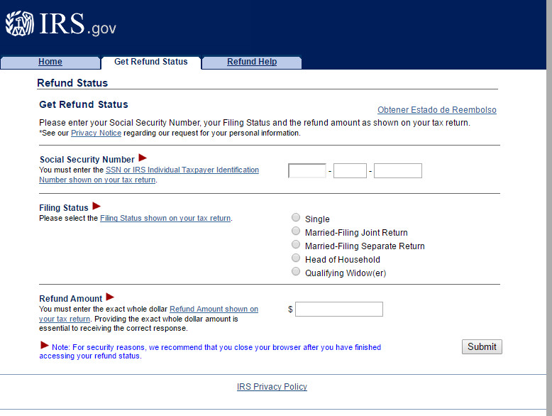This screenshot has width=552, height=416.
Task: Open Filing Status shown on your tax return link
Action: tap(165, 219)
